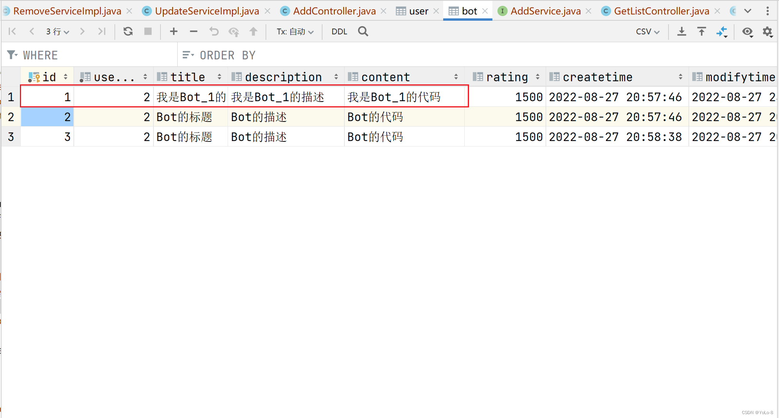Screen dimensions: 779x418
Task: Sort by the description column header
Action: [286, 77]
